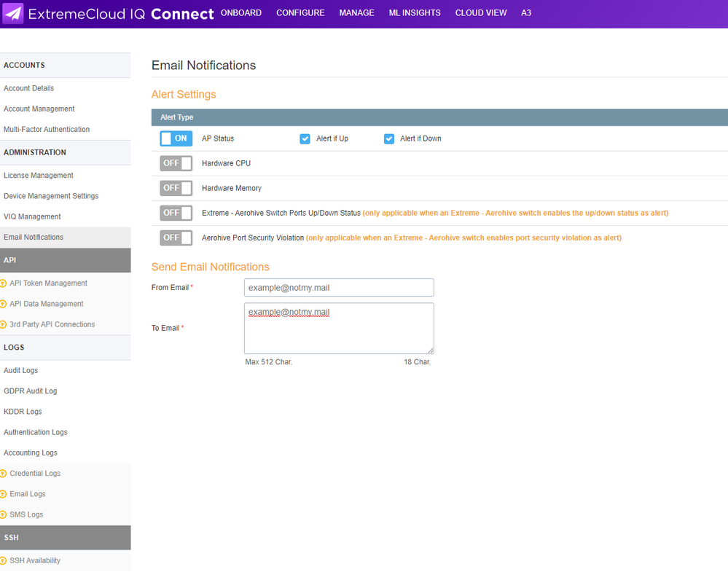728x580 pixels.
Task: Click the From Email input field
Action: (x=339, y=288)
